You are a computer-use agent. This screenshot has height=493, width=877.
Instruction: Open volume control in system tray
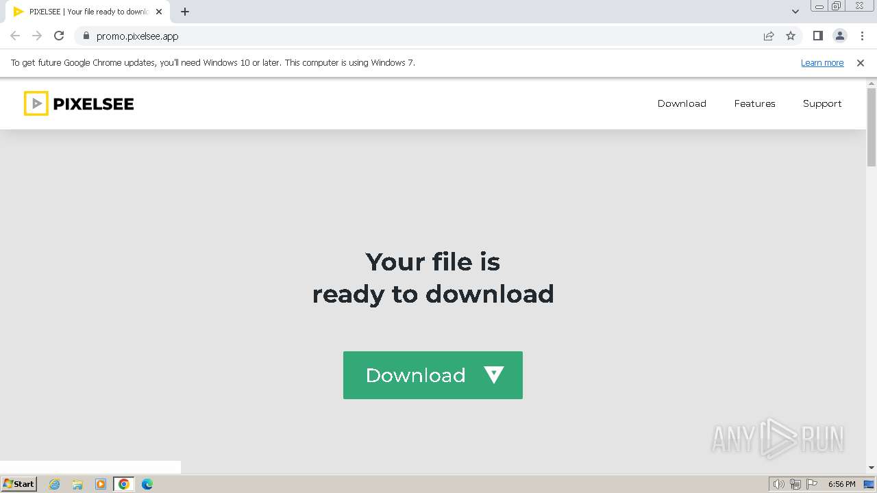pyautogui.click(x=779, y=484)
